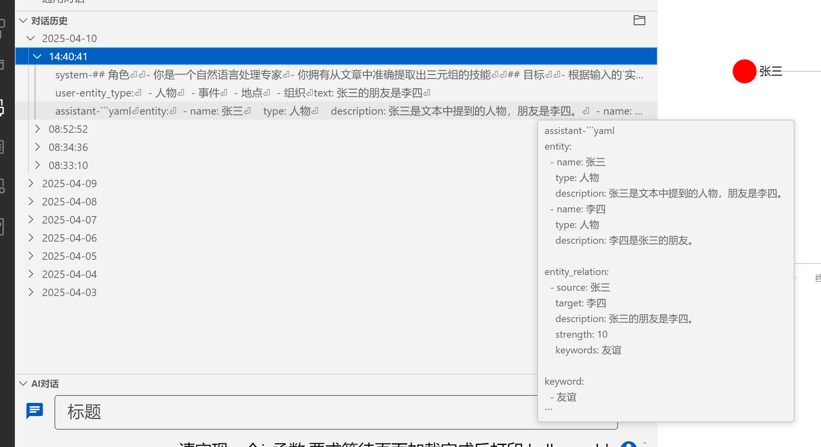Click the red 张三 node circle
Screen dimensions: 821x447
tap(744, 71)
